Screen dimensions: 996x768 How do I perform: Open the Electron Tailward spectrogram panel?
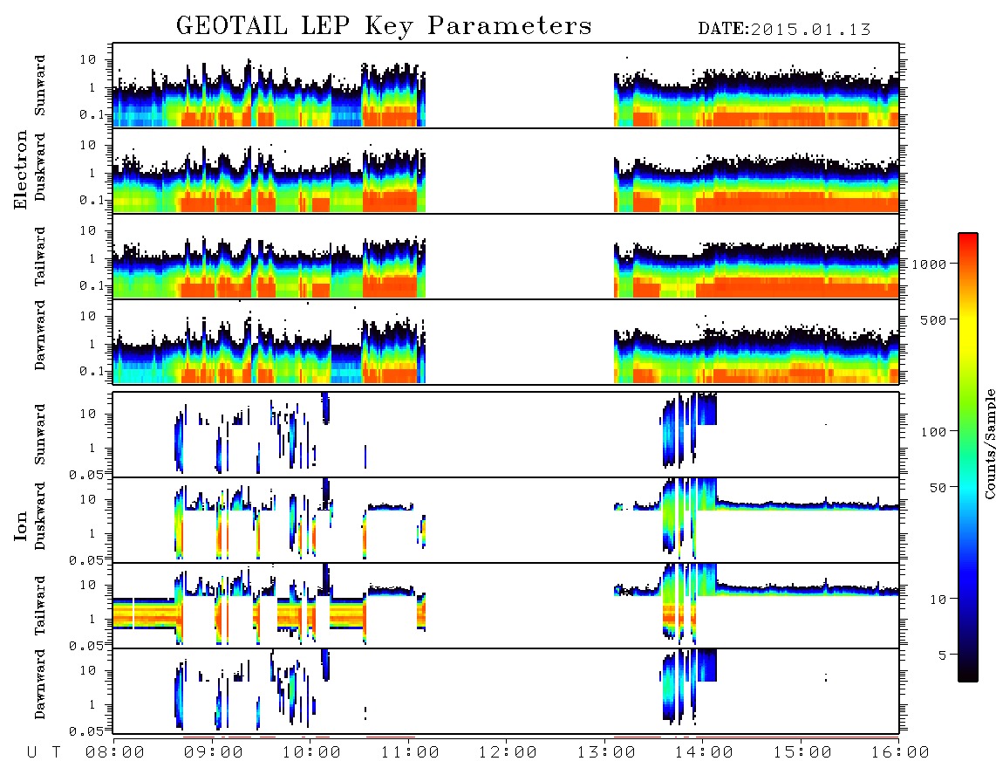(x=506, y=257)
